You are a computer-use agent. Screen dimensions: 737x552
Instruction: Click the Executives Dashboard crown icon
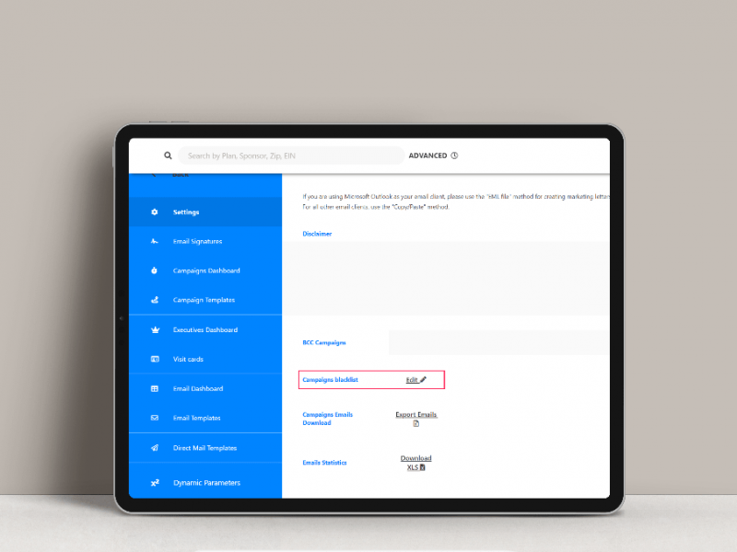(x=155, y=330)
